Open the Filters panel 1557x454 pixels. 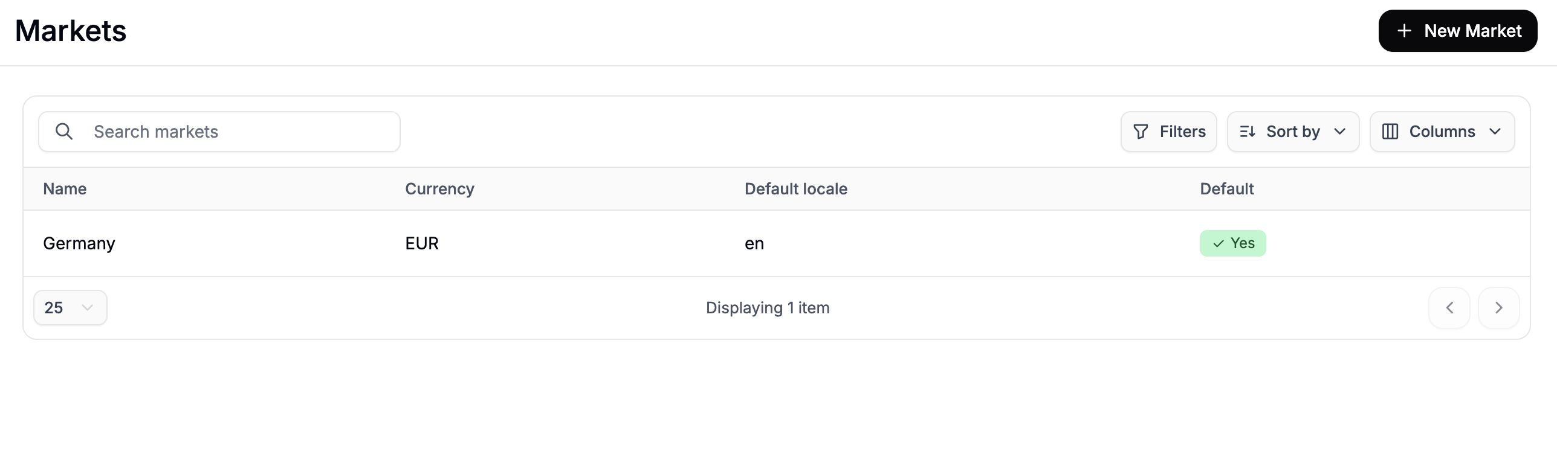[x=1169, y=132]
